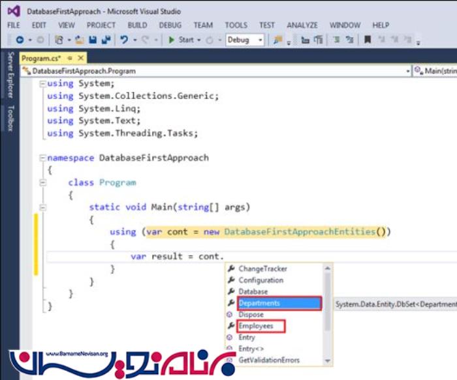The height and width of the screenshot is (380, 457).
Task: Click the Start debugging play icon
Action: (x=171, y=40)
